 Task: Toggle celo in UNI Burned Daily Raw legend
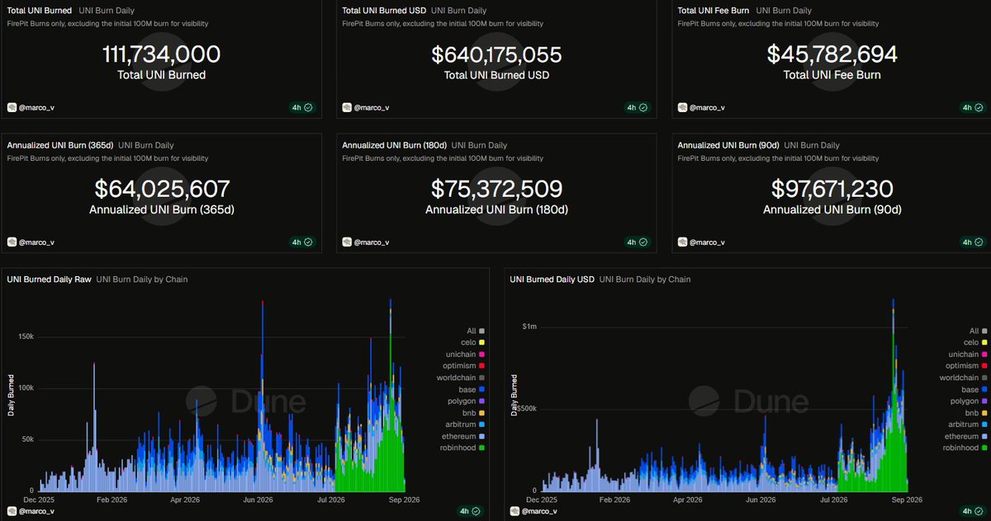click(472, 342)
